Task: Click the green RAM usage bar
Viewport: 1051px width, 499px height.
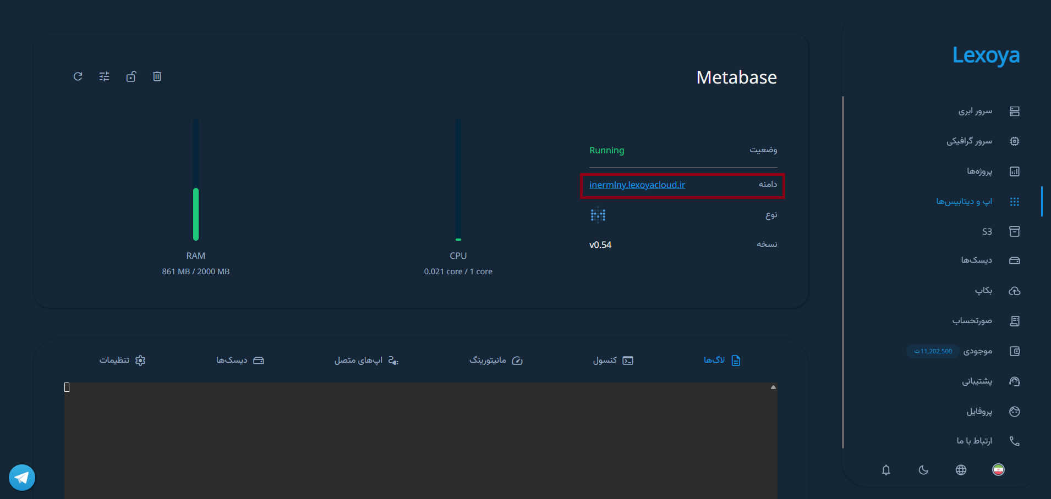Action: coord(196,214)
